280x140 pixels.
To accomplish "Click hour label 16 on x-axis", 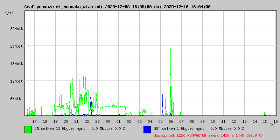I will tap(275, 121).
